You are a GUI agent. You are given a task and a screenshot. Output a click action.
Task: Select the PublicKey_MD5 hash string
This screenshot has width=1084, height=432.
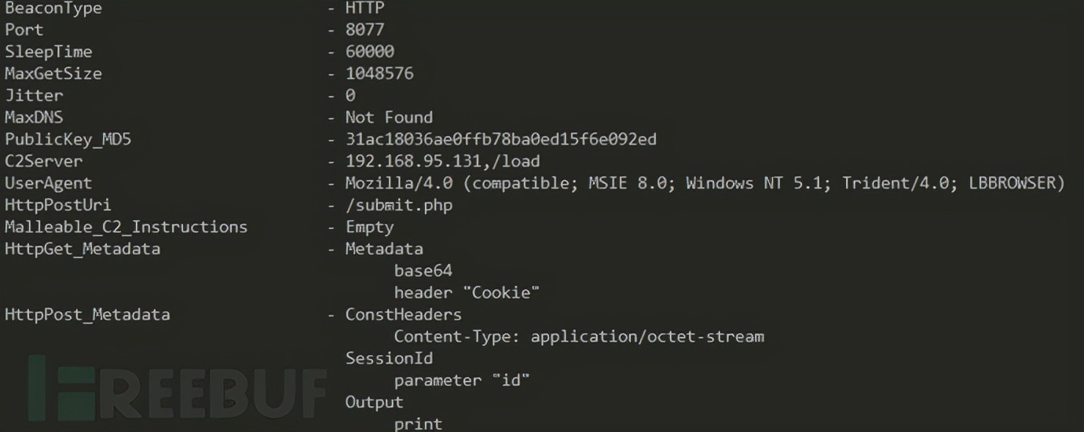(501, 139)
